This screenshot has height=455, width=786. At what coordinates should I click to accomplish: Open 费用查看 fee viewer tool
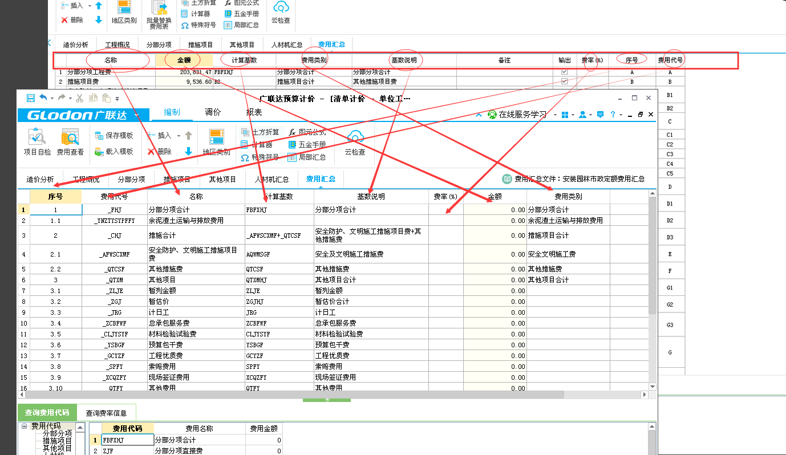[70, 142]
